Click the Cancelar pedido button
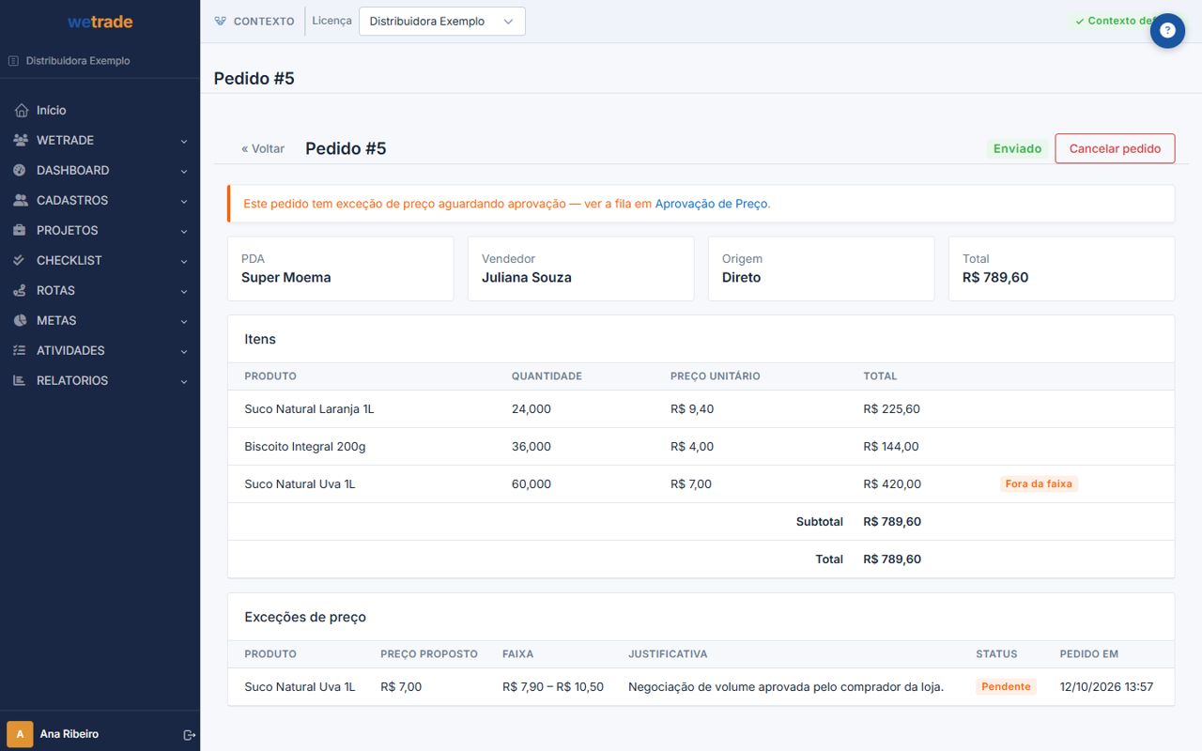The image size is (1202, 751). coord(1115,148)
